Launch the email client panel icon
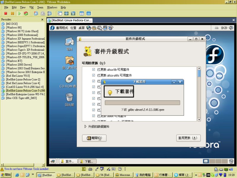This screenshot has width=237, height=178. pos(94,28)
